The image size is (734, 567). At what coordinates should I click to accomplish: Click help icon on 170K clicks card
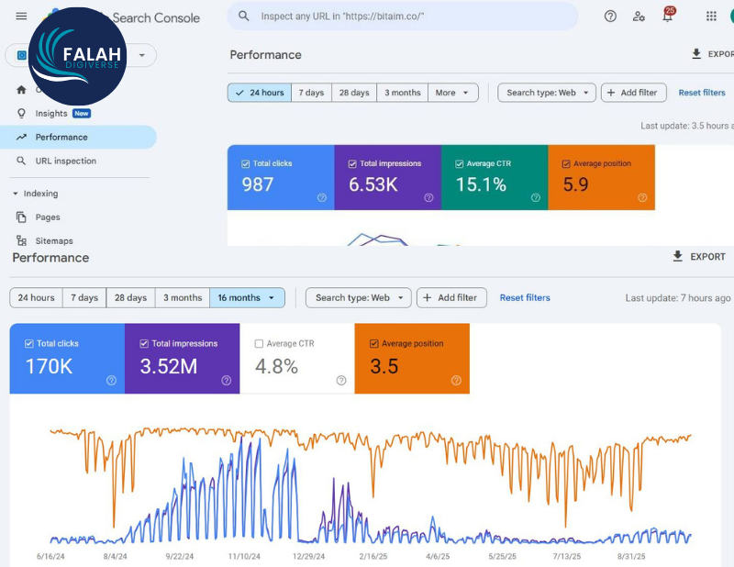pyautogui.click(x=111, y=380)
